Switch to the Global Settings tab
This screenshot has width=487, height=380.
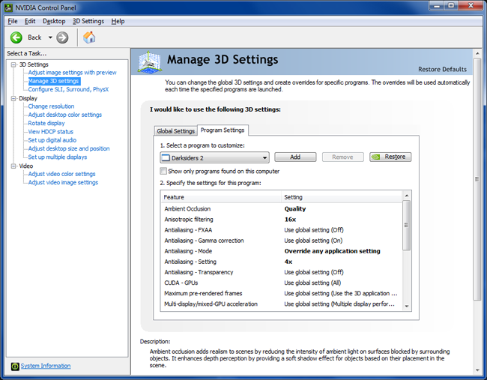(175, 131)
